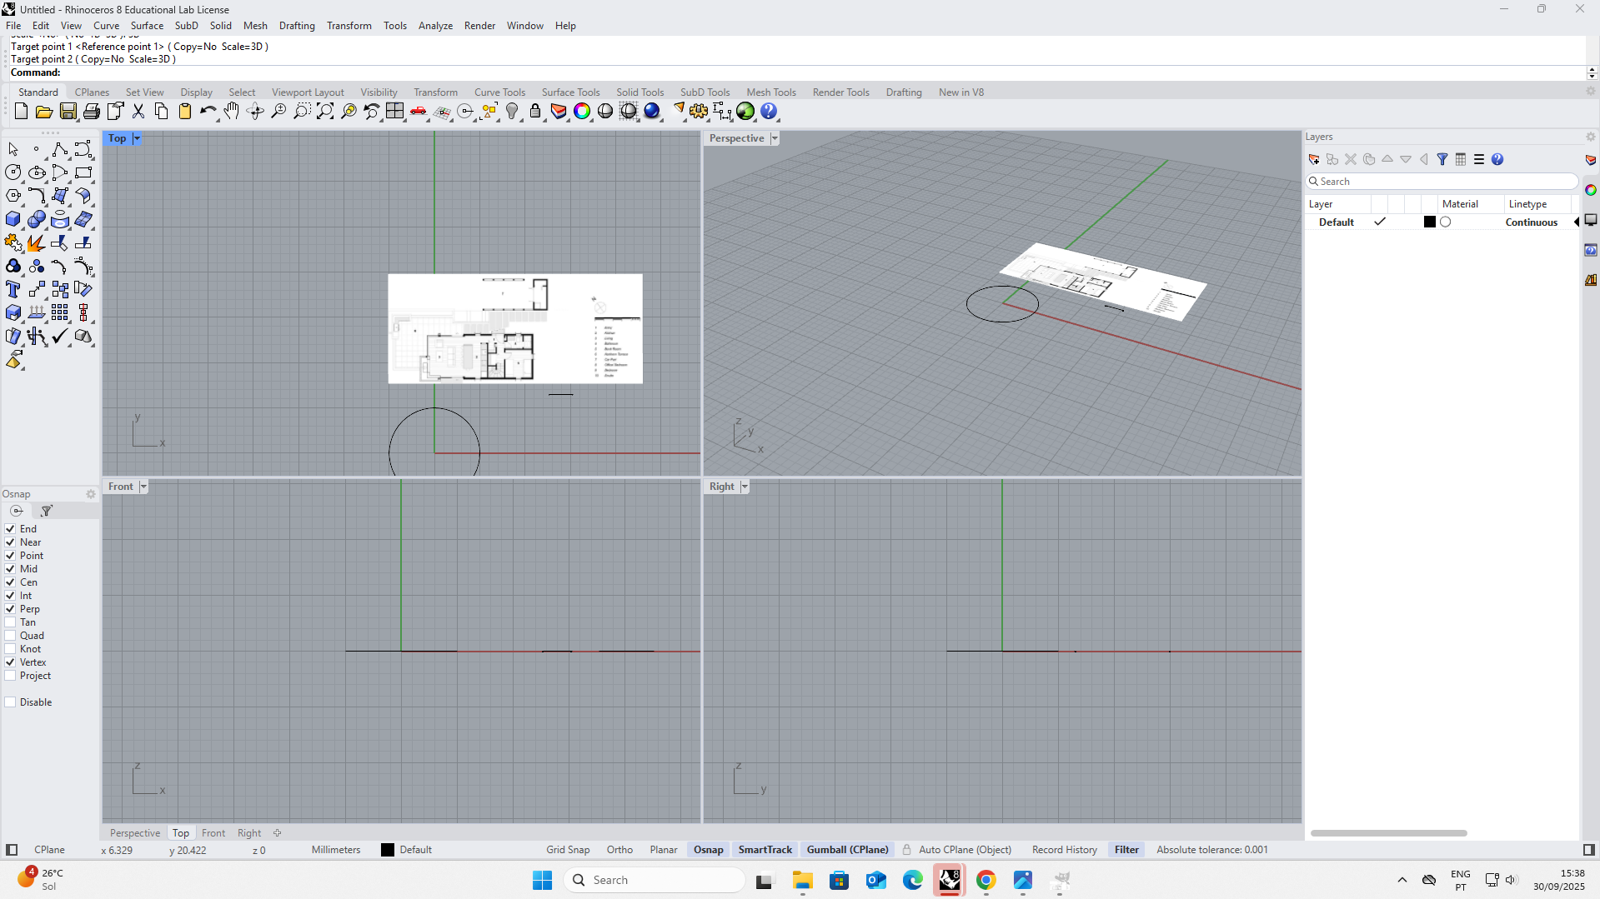Change the Default layer color swatch

tap(1429, 222)
